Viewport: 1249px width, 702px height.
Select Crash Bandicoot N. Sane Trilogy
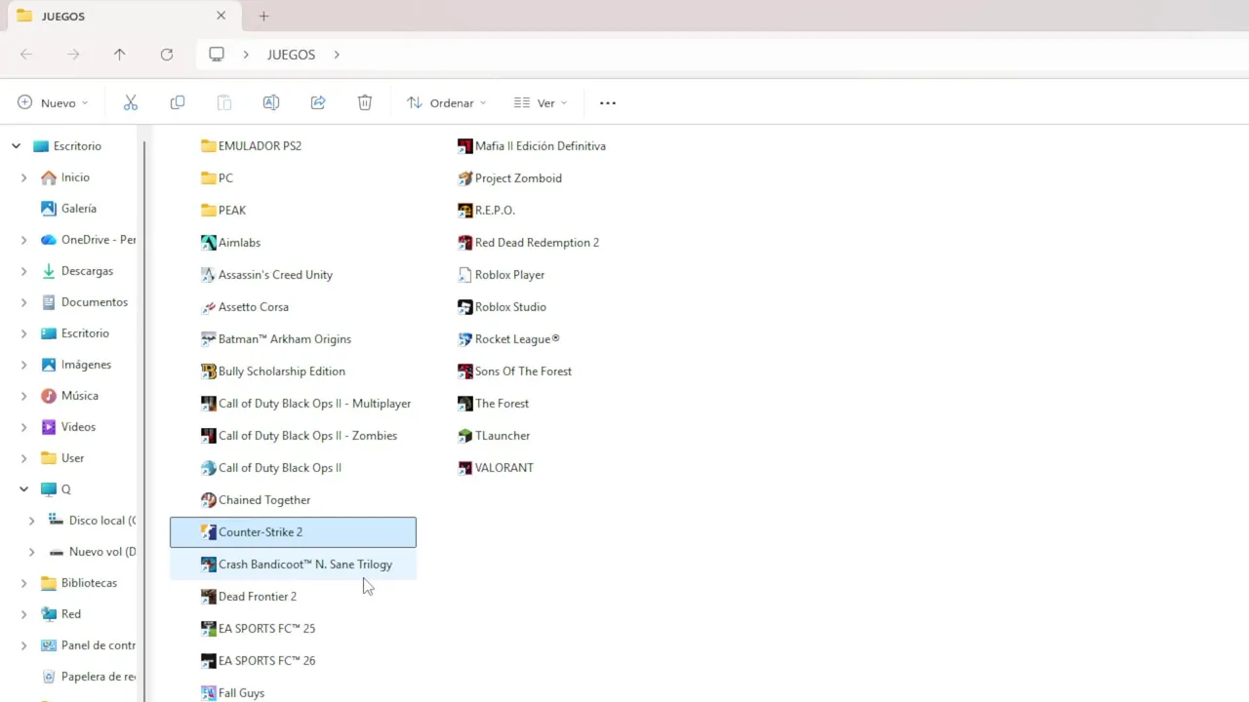[293, 564]
